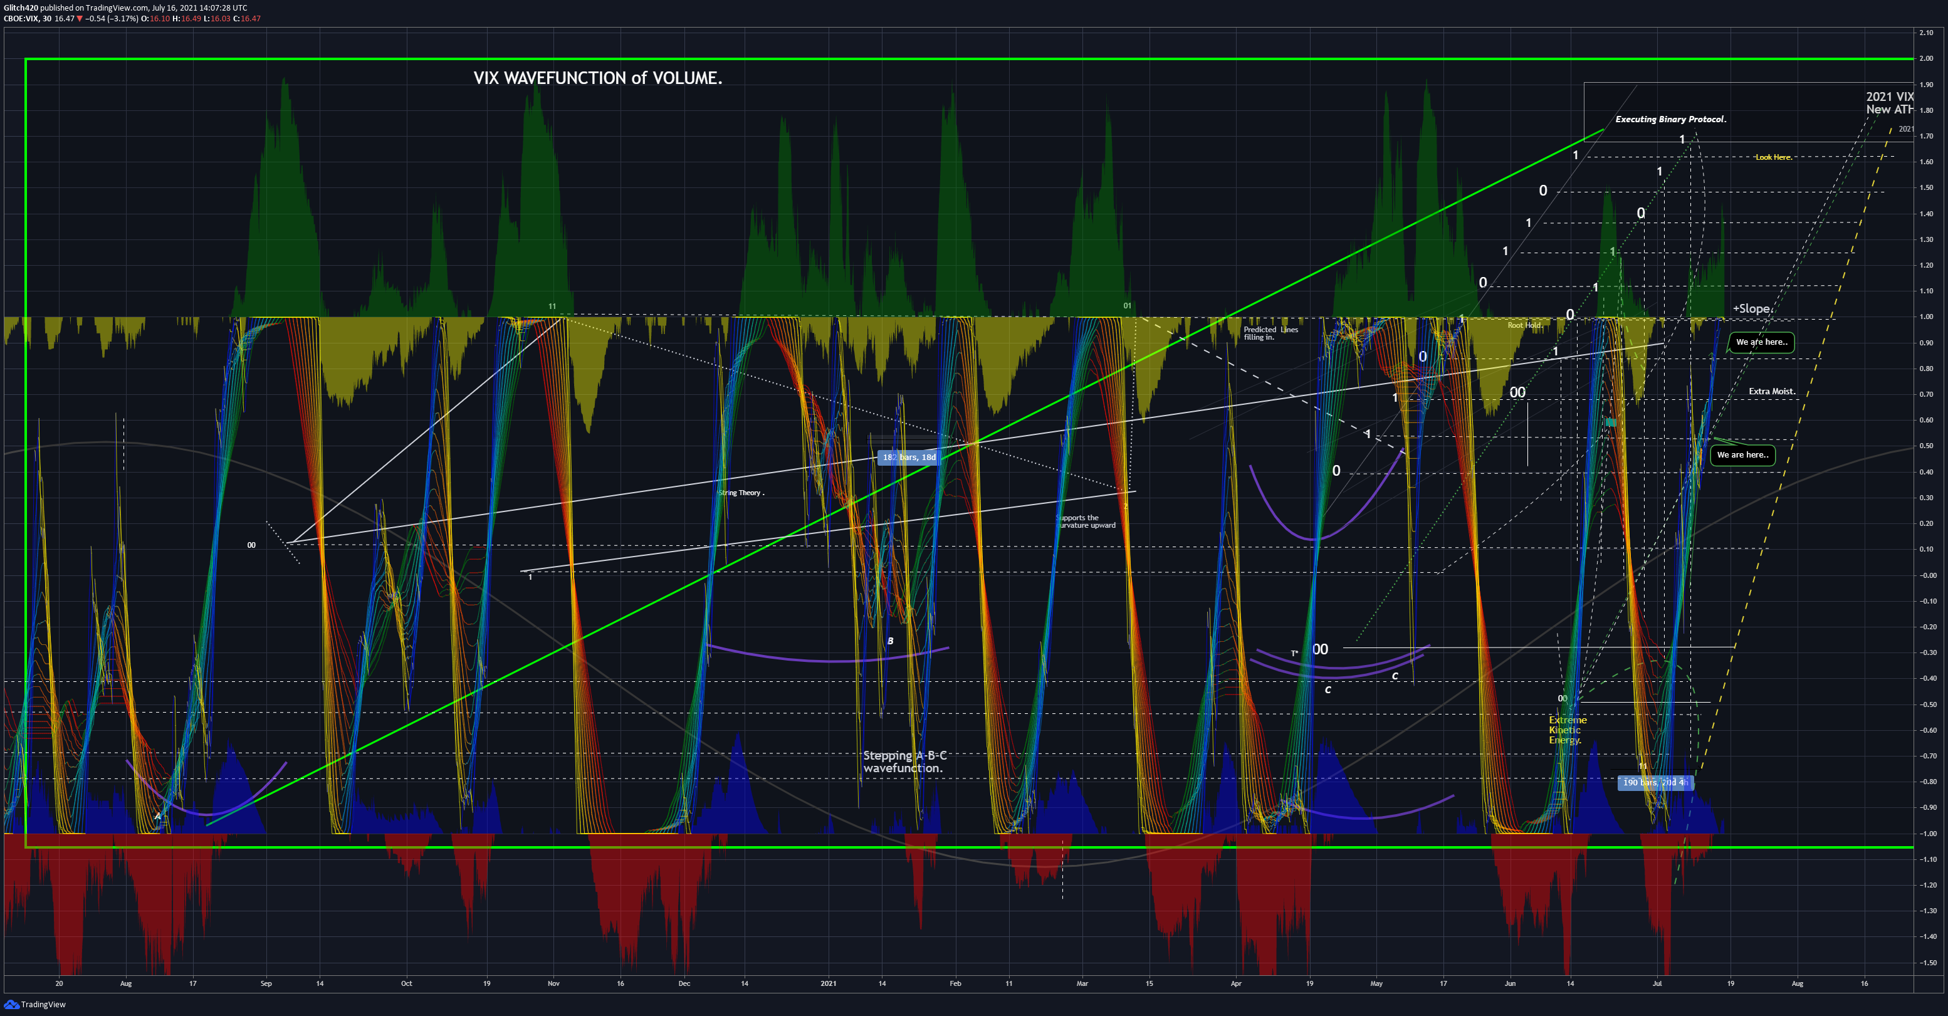Click the '2021' year marker on time axis
This screenshot has height=1016, width=1948.
(829, 983)
